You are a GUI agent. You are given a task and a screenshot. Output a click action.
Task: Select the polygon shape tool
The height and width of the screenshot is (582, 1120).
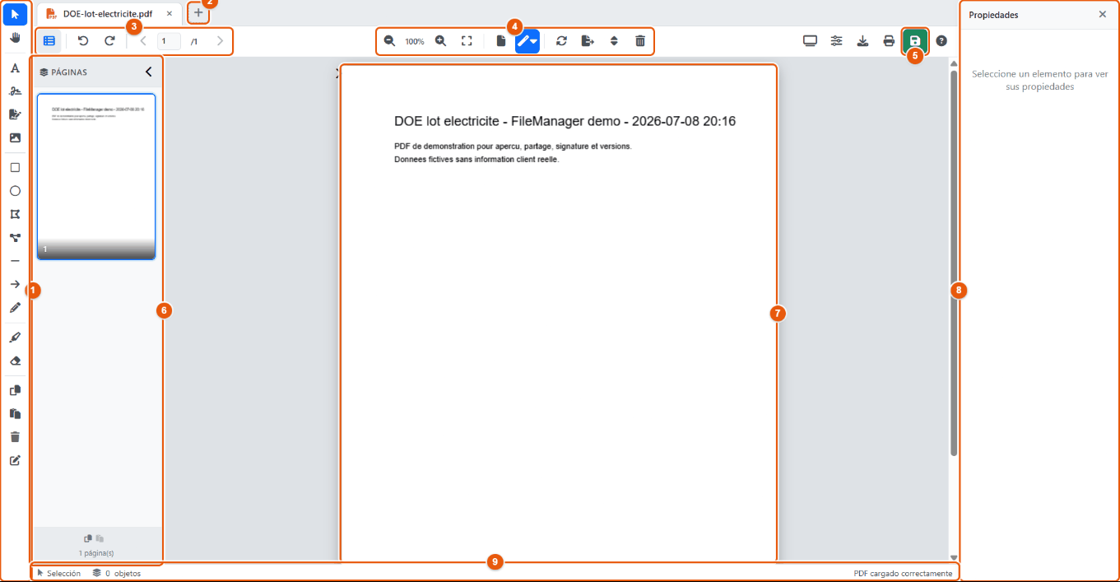coord(15,214)
